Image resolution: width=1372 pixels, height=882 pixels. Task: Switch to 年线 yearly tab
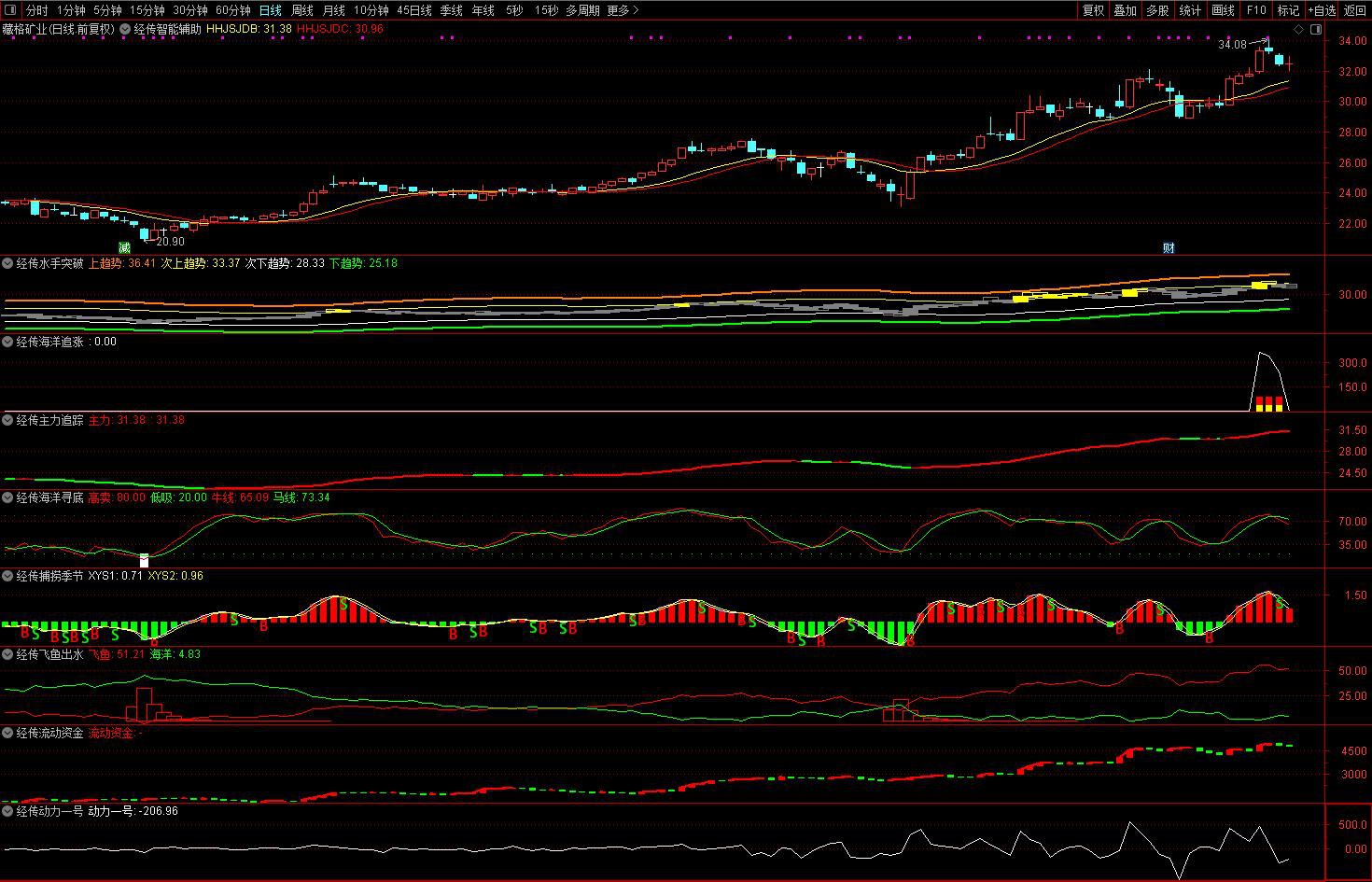[483, 10]
